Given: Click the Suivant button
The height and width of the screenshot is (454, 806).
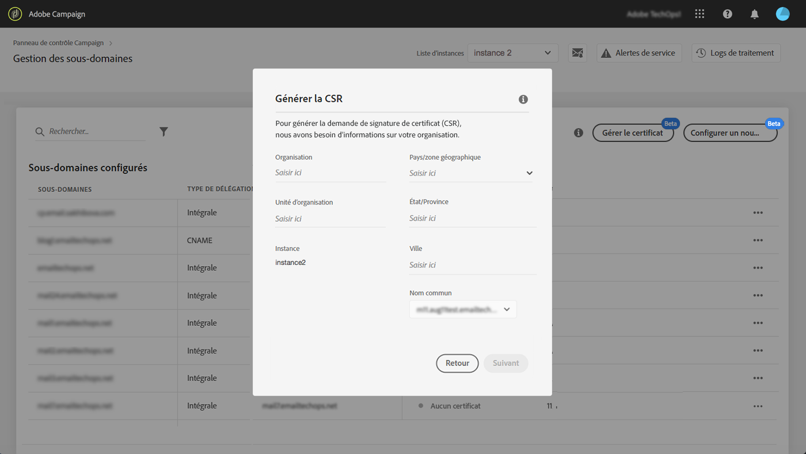Looking at the screenshot, I should [x=506, y=363].
